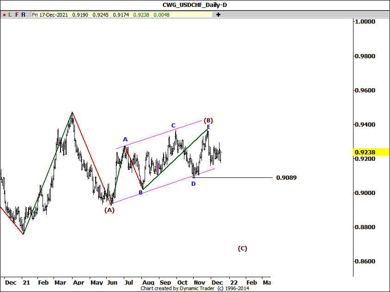The width and height of the screenshot is (390, 292).
Task: Click the Aug label on time axis
Action: pos(148,283)
